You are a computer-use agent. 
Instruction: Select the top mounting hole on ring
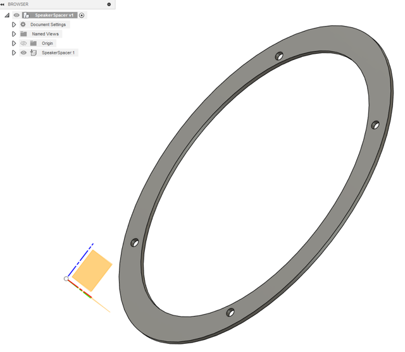click(x=279, y=56)
